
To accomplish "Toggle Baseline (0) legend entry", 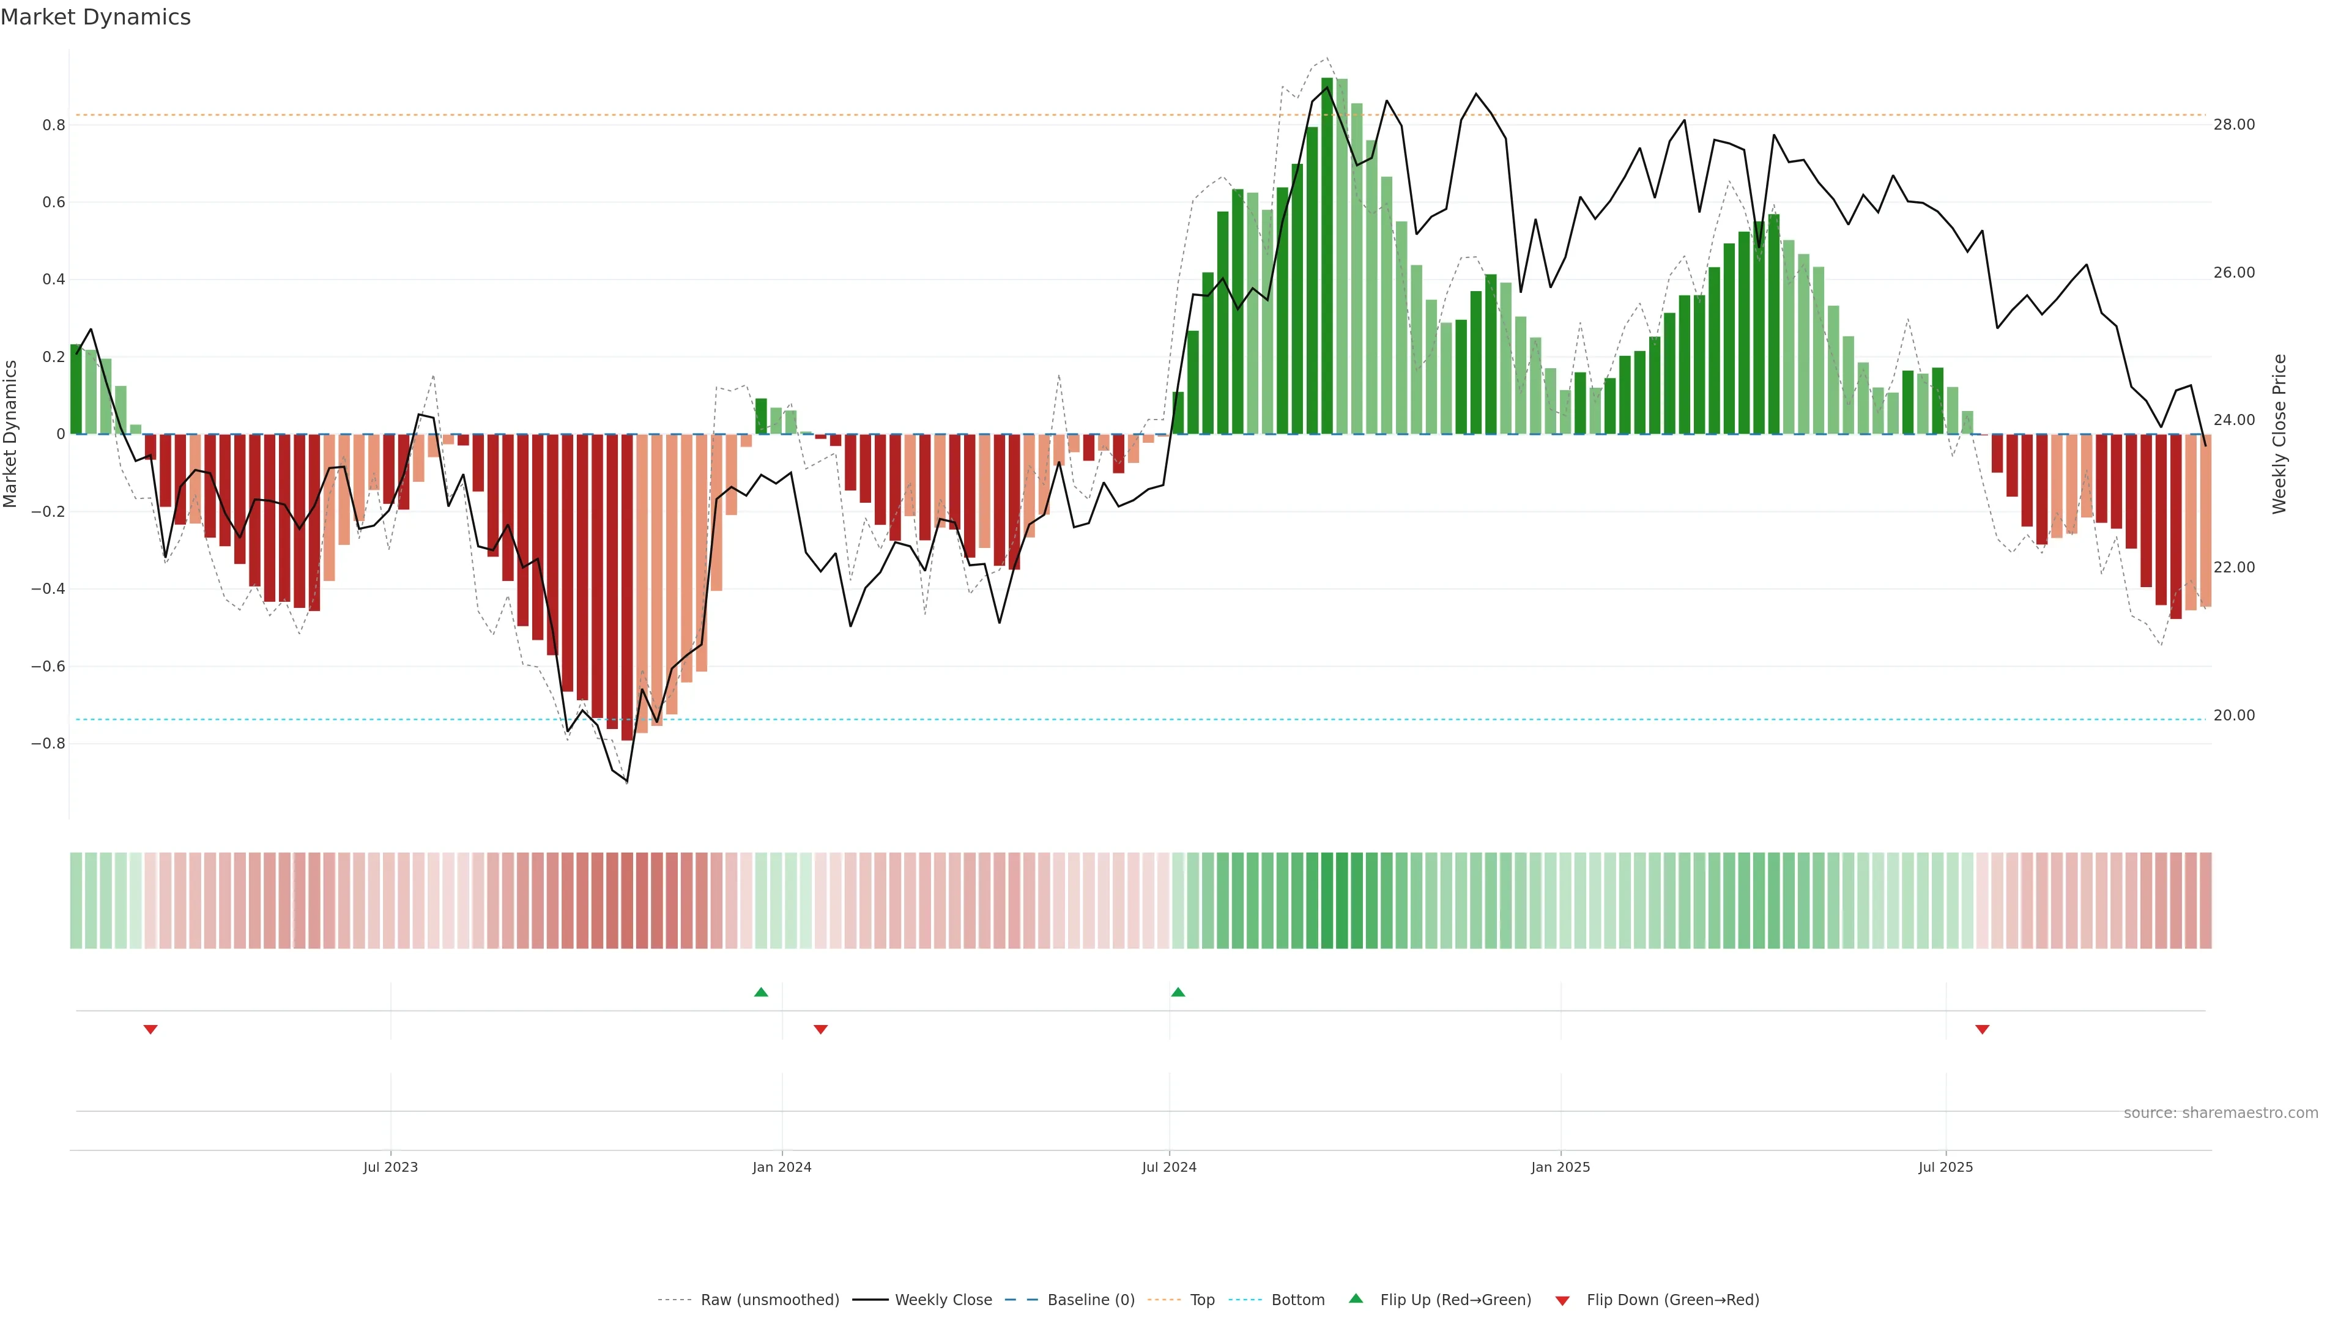I will pos(1091,1299).
